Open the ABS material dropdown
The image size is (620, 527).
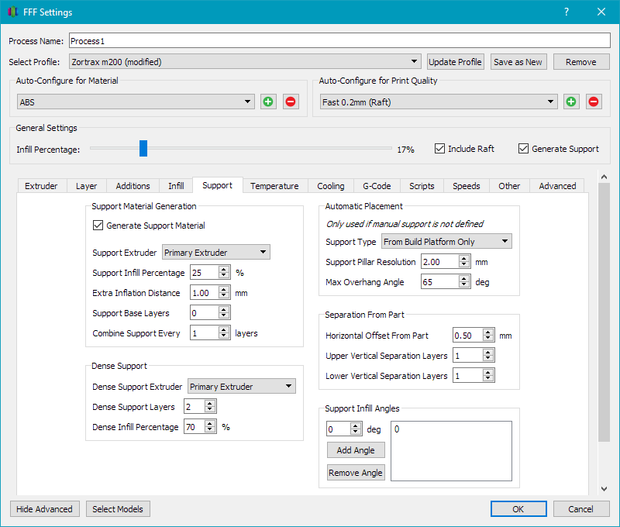pos(136,102)
